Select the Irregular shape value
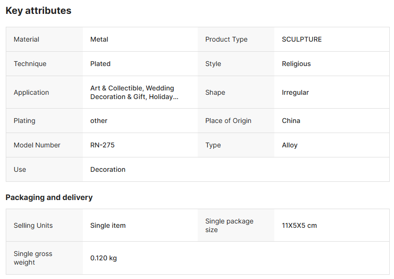 tap(295, 92)
